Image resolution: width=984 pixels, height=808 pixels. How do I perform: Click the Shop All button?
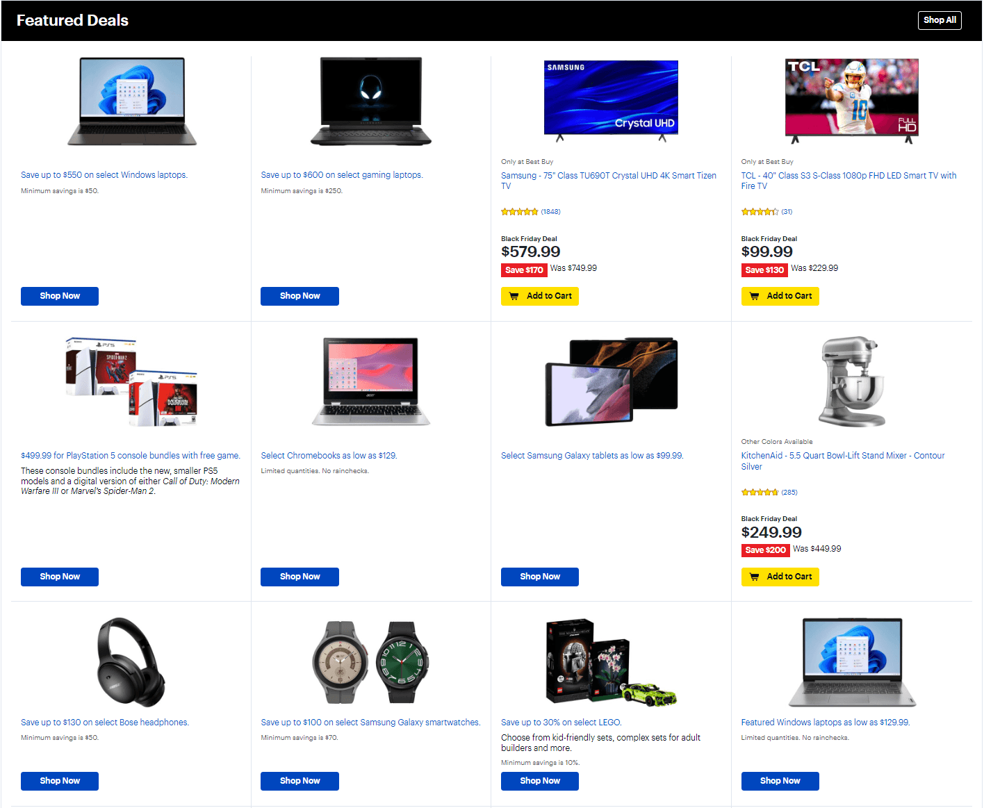(940, 20)
